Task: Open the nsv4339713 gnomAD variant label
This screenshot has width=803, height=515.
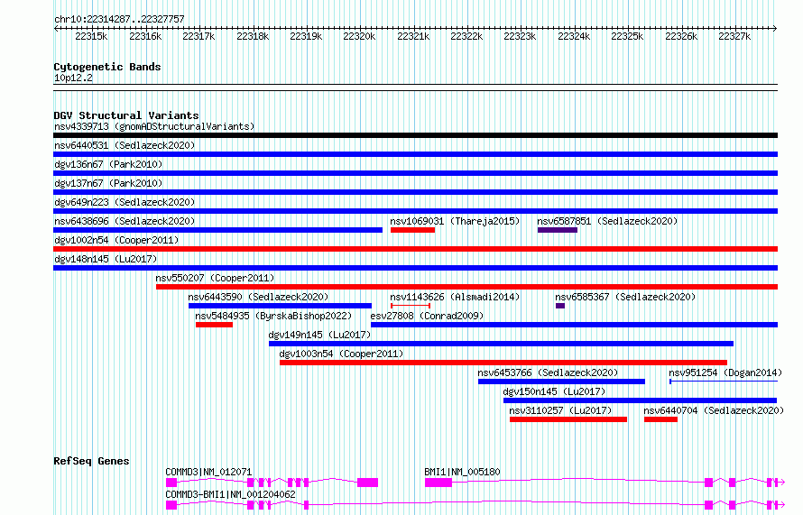Action: point(154,126)
